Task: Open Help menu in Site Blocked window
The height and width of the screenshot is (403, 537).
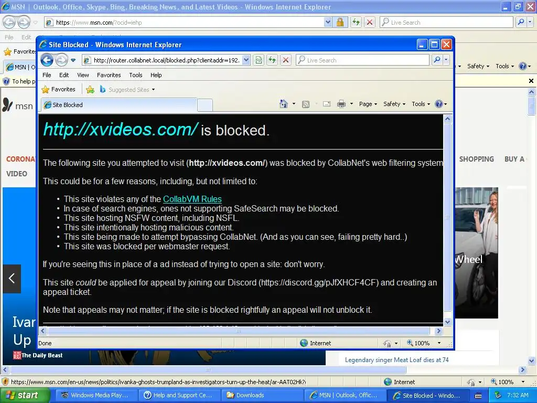Action: coord(156,75)
